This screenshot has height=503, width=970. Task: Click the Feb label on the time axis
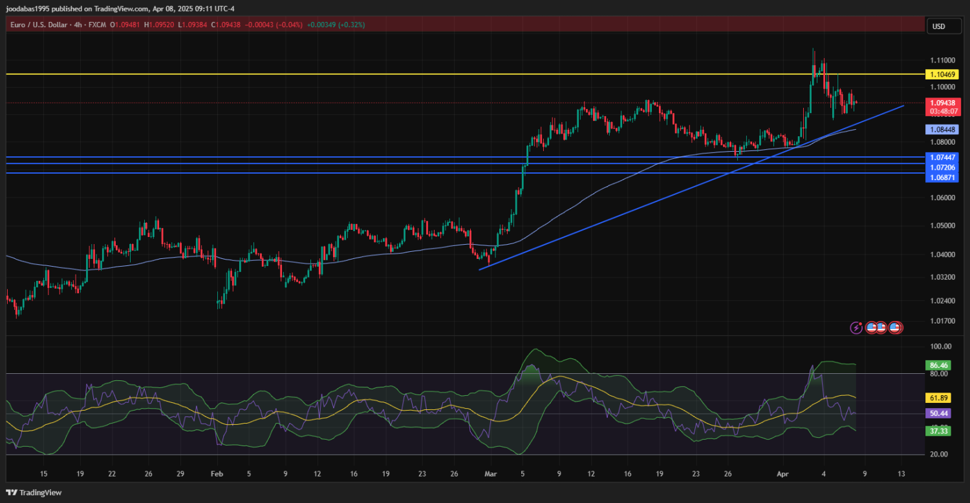(217, 473)
